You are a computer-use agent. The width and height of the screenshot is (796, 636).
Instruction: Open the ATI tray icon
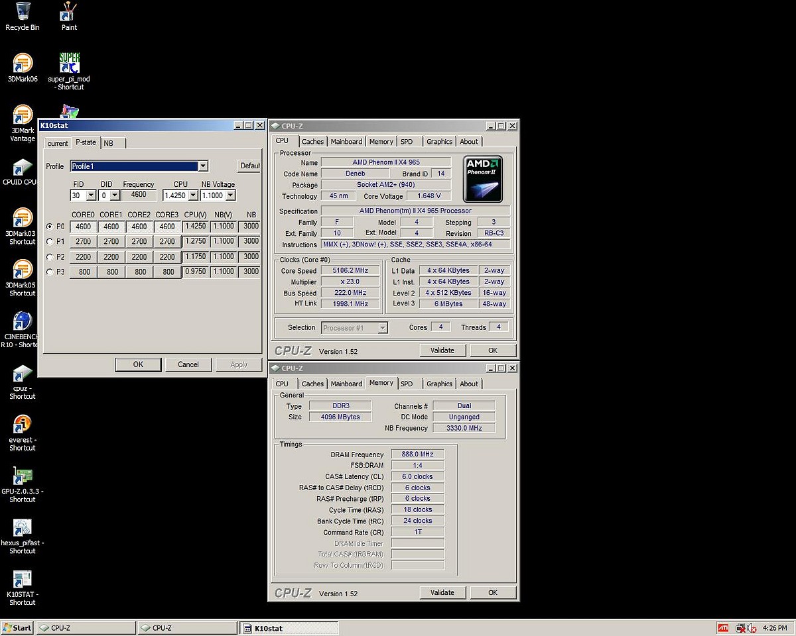(723, 628)
